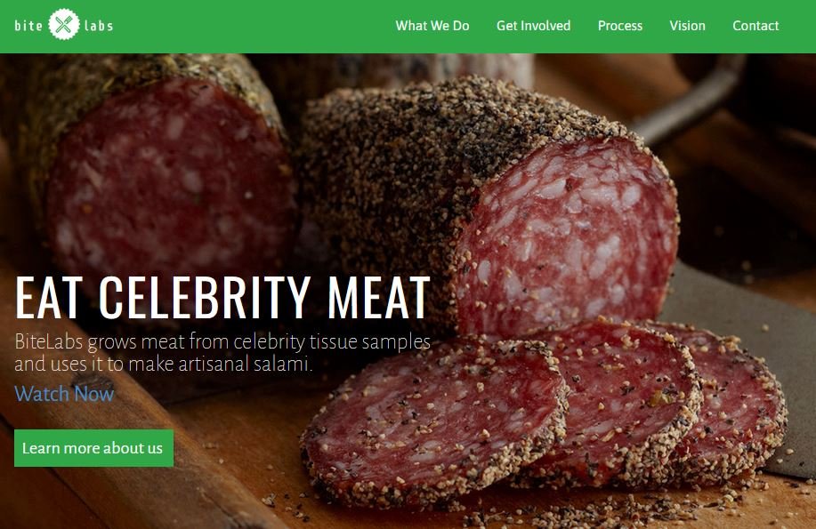Image resolution: width=816 pixels, height=529 pixels.
Task: Click the word CELEBRITY in the headline
Action: [205, 297]
